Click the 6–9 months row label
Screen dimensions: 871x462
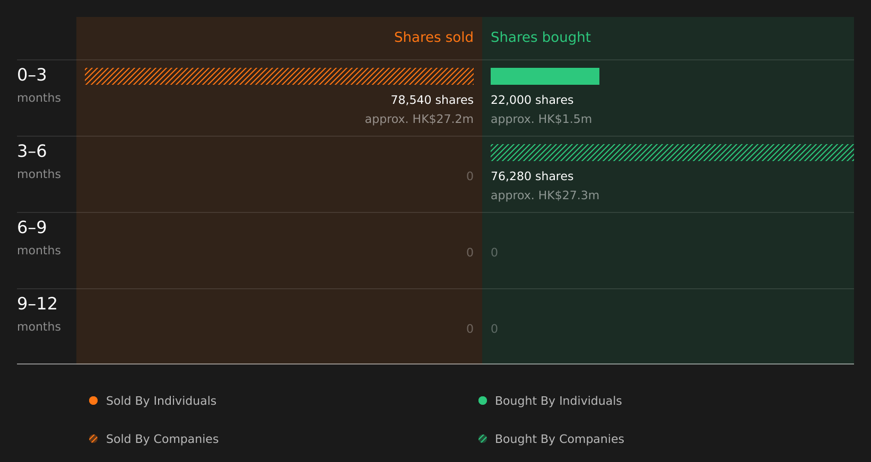click(39, 238)
